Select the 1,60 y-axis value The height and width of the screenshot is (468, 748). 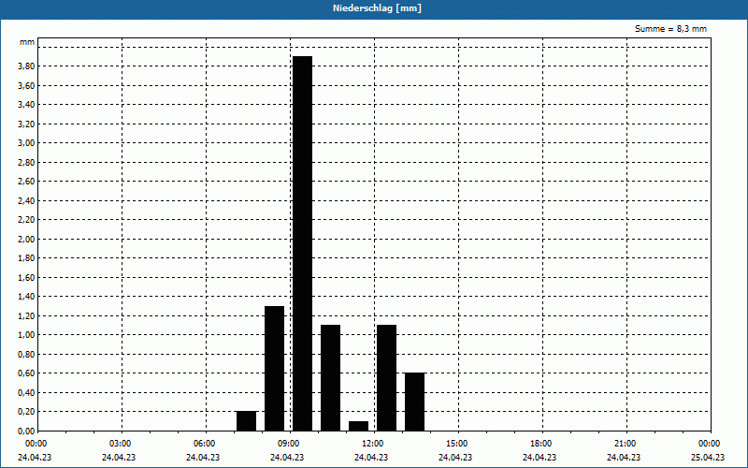point(26,277)
